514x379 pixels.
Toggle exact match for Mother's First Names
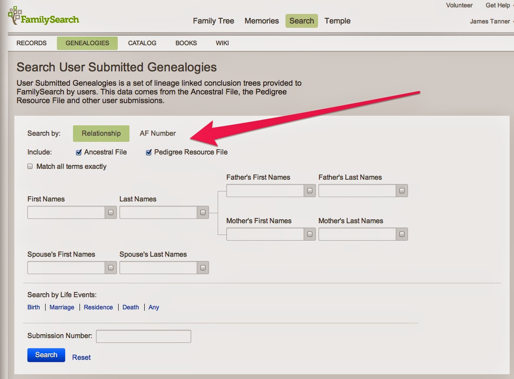pyautogui.click(x=310, y=234)
